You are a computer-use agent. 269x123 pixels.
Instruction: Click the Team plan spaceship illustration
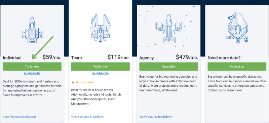(x=100, y=28)
